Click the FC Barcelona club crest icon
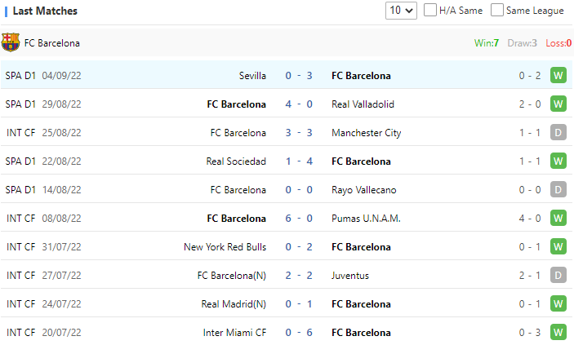The height and width of the screenshot is (345, 574). pyautogui.click(x=11, y=42)
